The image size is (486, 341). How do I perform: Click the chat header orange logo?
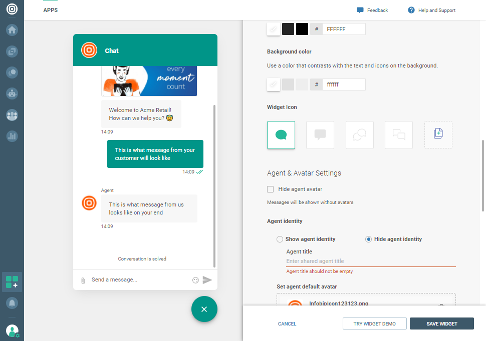pyautogui.click(x=89, y=50)
